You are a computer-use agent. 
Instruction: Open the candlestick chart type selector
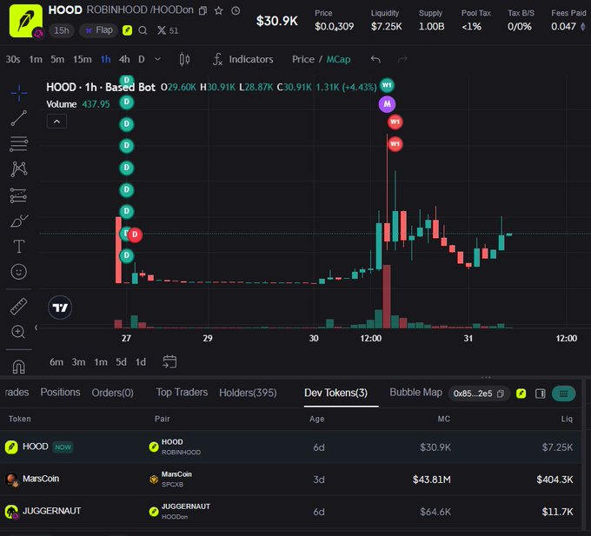point(184,59)
